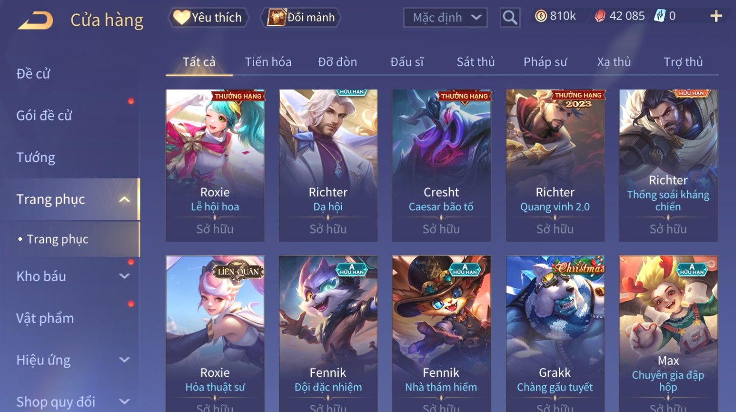Click the plus icon to add currency
736x412 pixels.
pyautogui.click(x=716, y=16)
